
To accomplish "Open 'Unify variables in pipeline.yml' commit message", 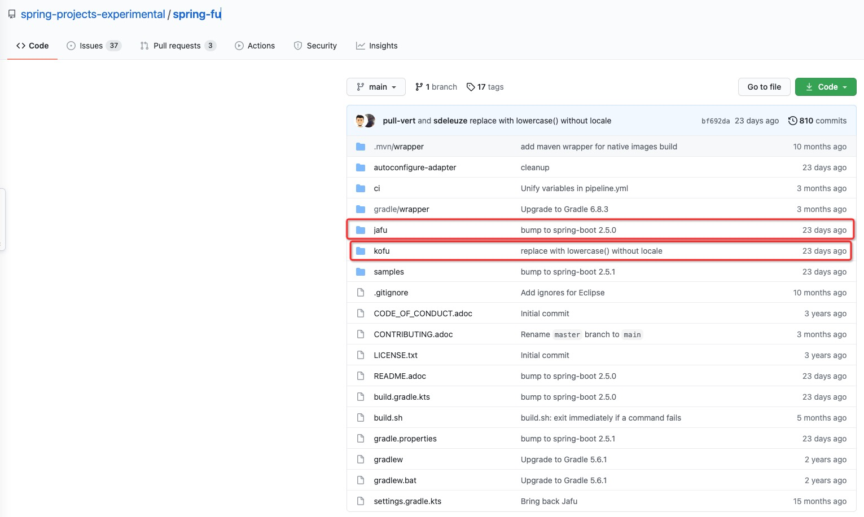I will click(x=574, y=188).
